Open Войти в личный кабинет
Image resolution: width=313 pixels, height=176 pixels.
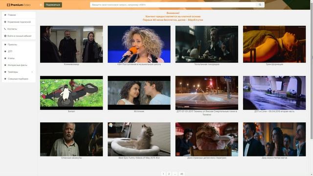click(x=19, y=36)
